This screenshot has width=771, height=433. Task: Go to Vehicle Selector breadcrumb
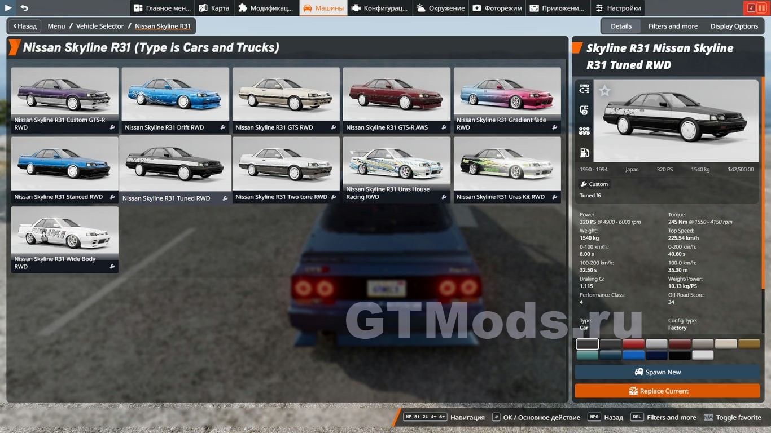pos(100,26)
